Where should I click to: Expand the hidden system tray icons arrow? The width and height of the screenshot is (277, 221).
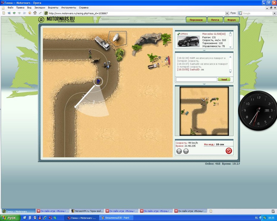pos(261,218)
